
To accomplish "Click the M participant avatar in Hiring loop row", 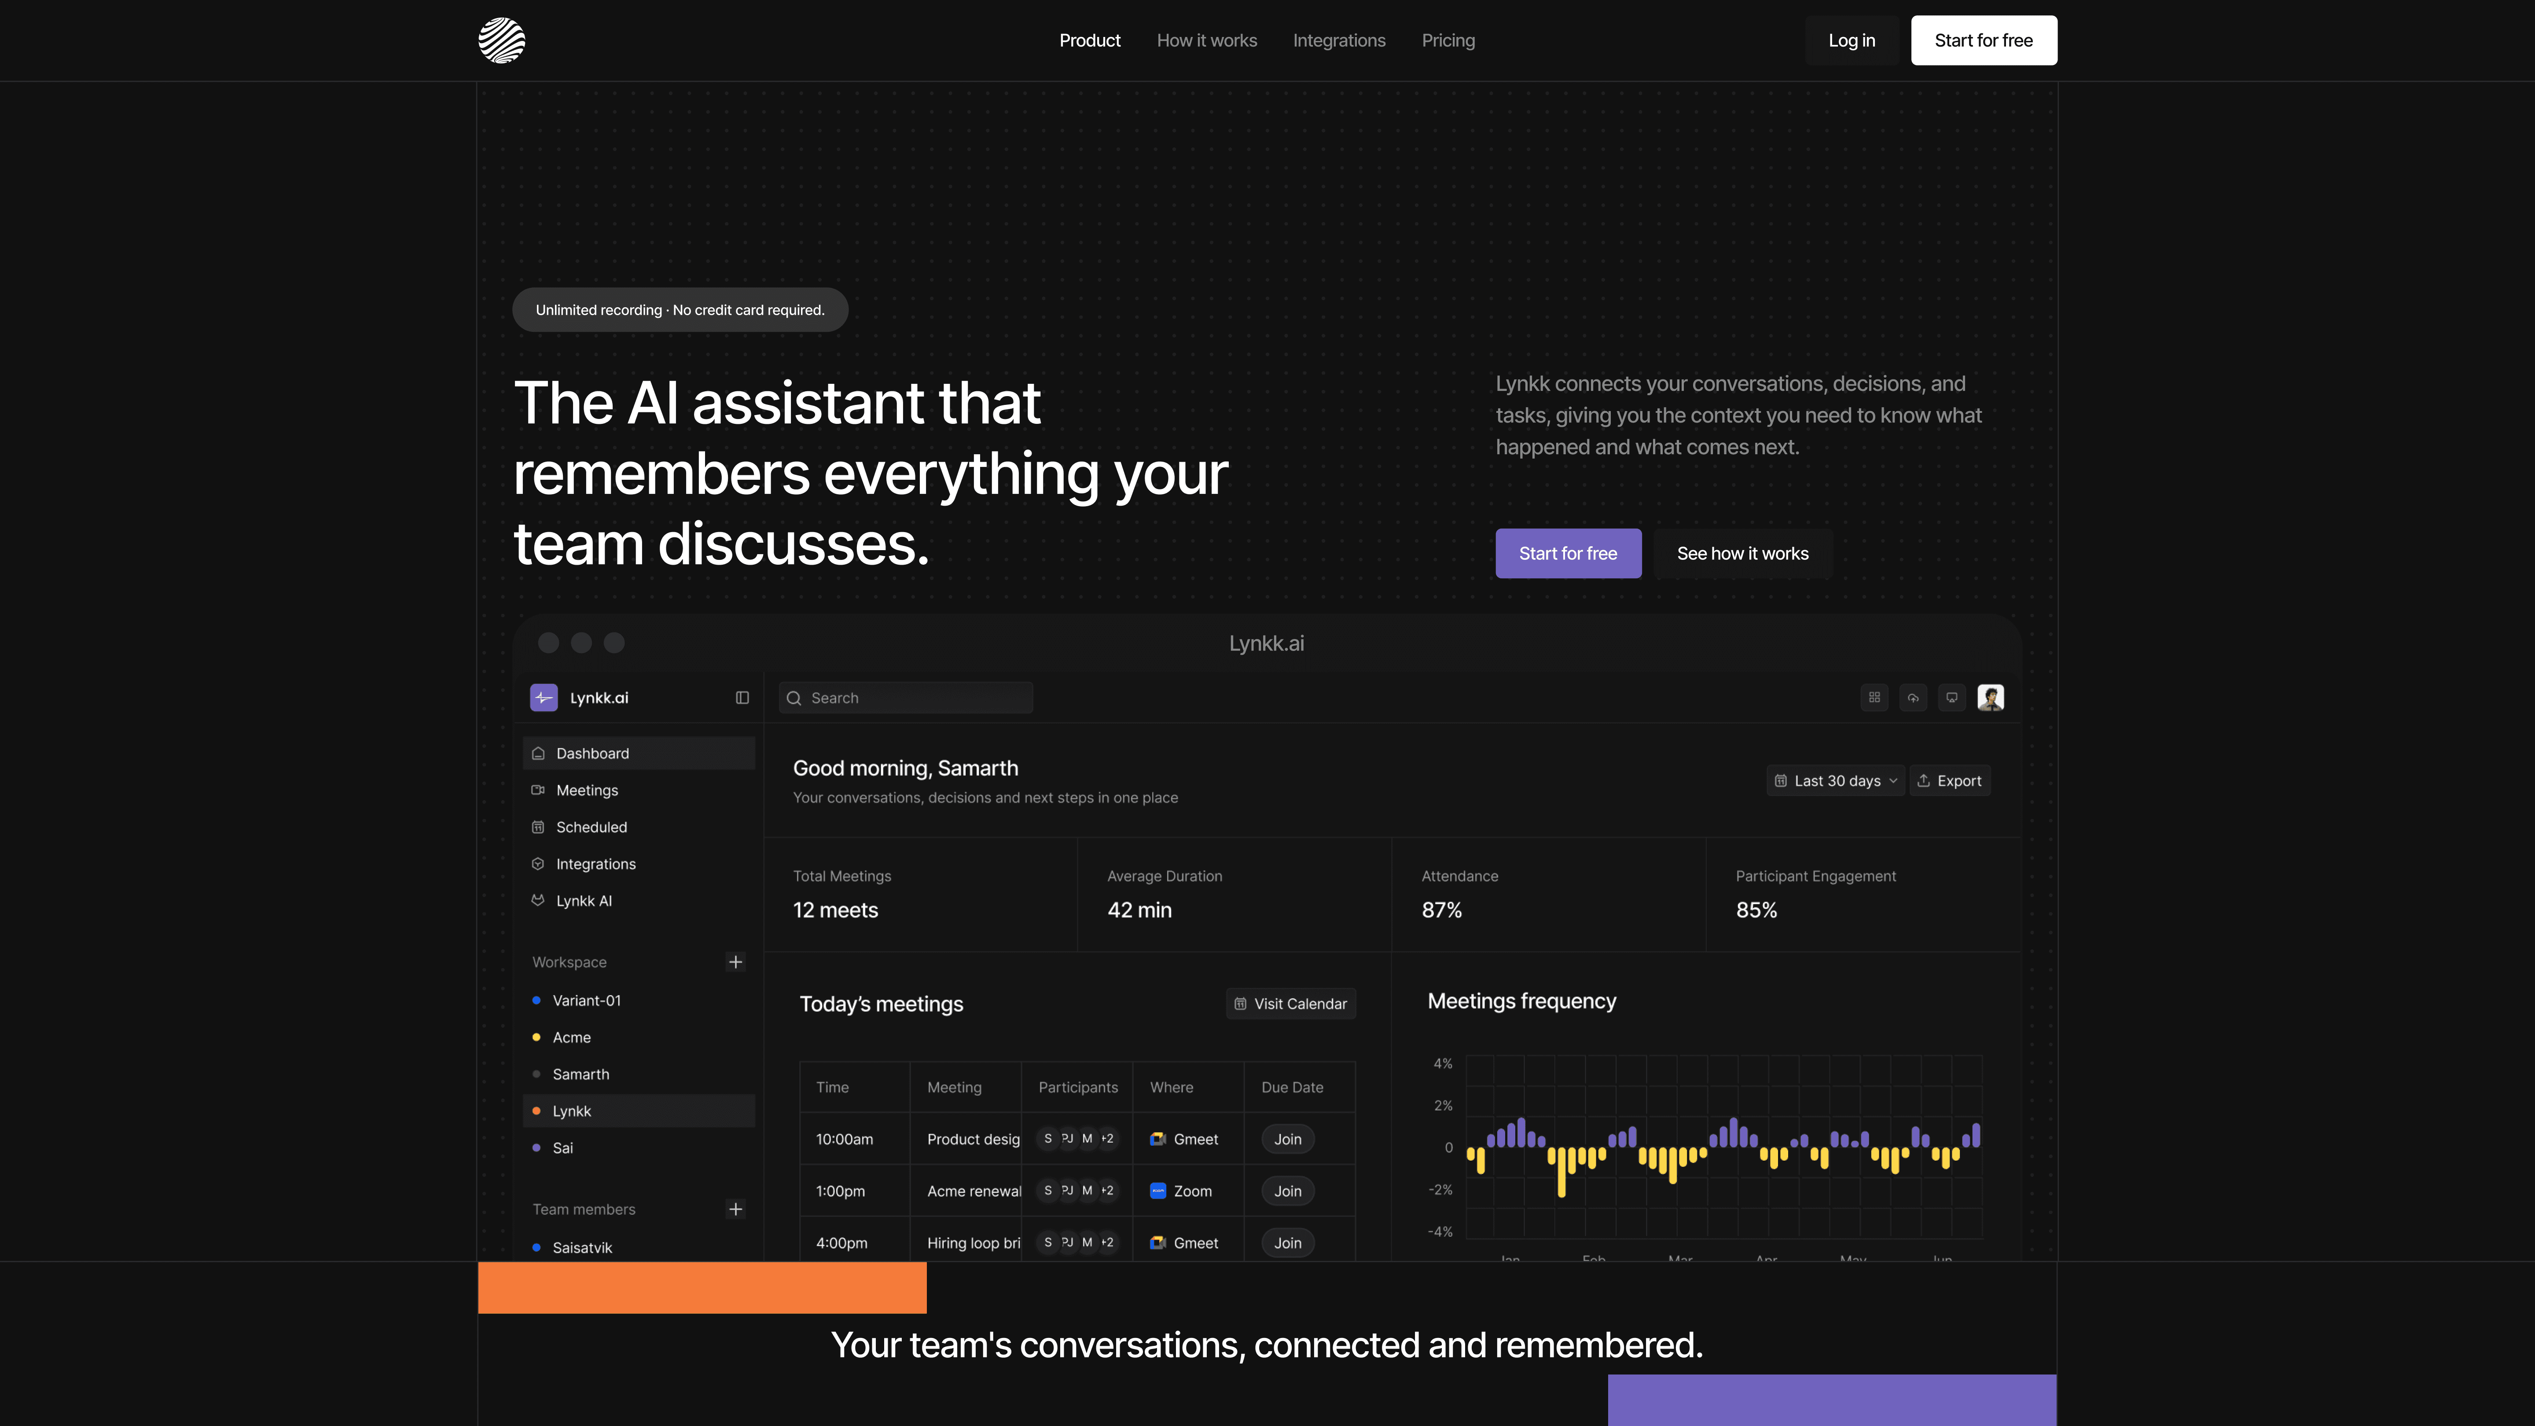I will [x=1087, y=1243].
